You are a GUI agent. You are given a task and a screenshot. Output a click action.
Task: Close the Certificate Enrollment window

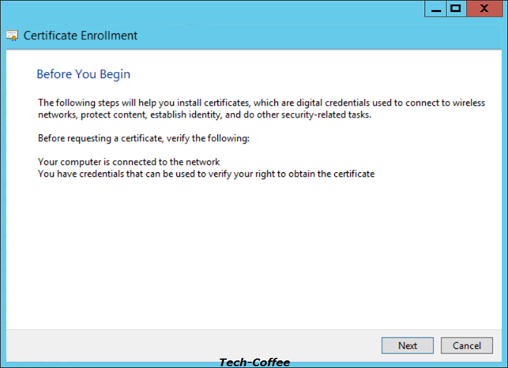pyautogui.click(x=484, y=9)
